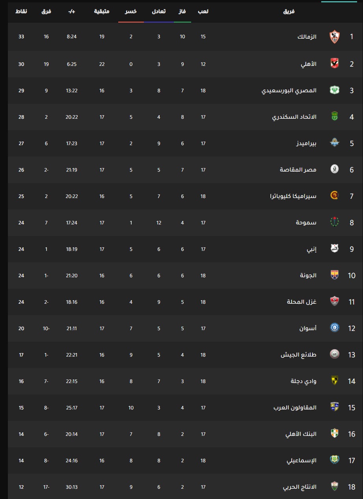Click the تعادل draws column header
Viewport: 363px width, 499px height.
pyautogui.click(x=159, y=11)
